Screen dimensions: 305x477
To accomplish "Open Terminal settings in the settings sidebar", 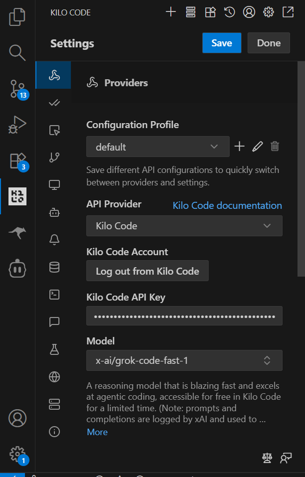I will [54, 294].
